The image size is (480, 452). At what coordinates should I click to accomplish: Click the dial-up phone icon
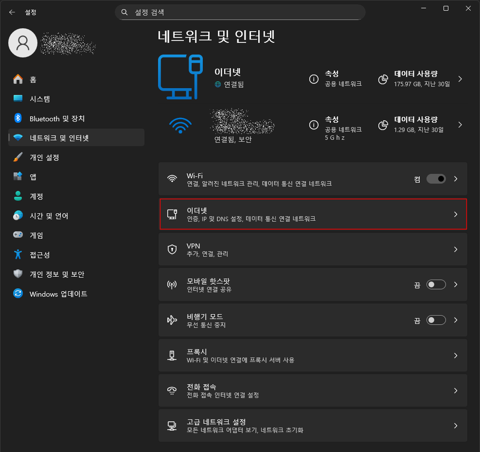click(x=172, y=391)
